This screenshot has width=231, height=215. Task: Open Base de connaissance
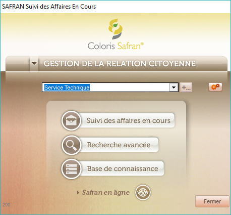(123, 168)
